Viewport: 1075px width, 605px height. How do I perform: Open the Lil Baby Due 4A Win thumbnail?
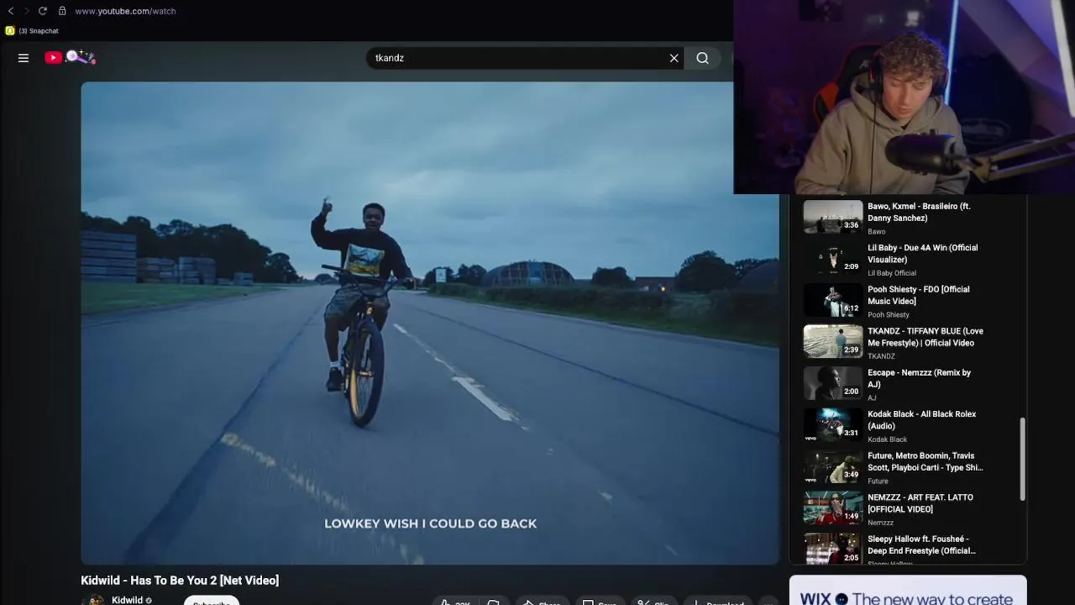coord(833,258)
